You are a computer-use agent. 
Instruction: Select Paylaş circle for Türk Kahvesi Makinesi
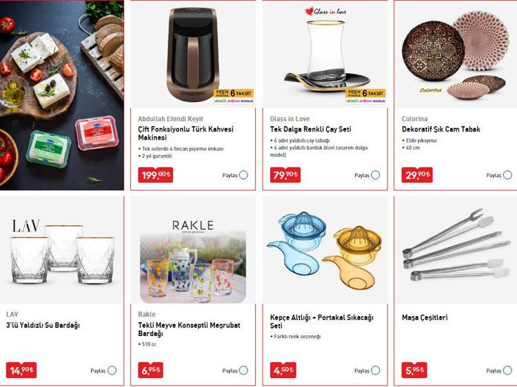[243, 175]
